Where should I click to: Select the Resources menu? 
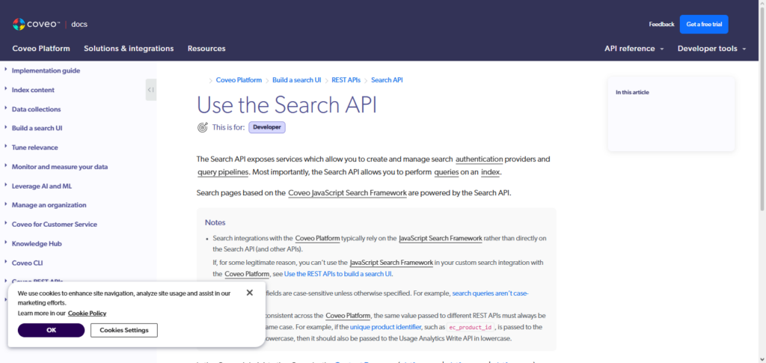(206, 49)
